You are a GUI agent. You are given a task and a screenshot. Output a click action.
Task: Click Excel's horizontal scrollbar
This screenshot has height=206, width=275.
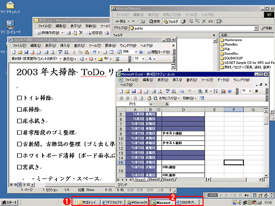click(x=235, y=179)
